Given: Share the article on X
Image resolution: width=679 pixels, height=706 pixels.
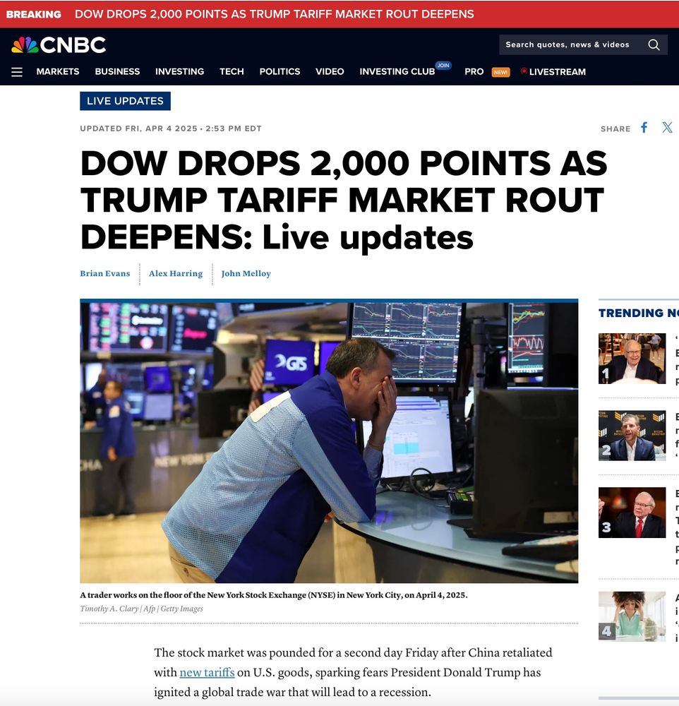Looking at the screenshot, I should (x=667, y=127).
